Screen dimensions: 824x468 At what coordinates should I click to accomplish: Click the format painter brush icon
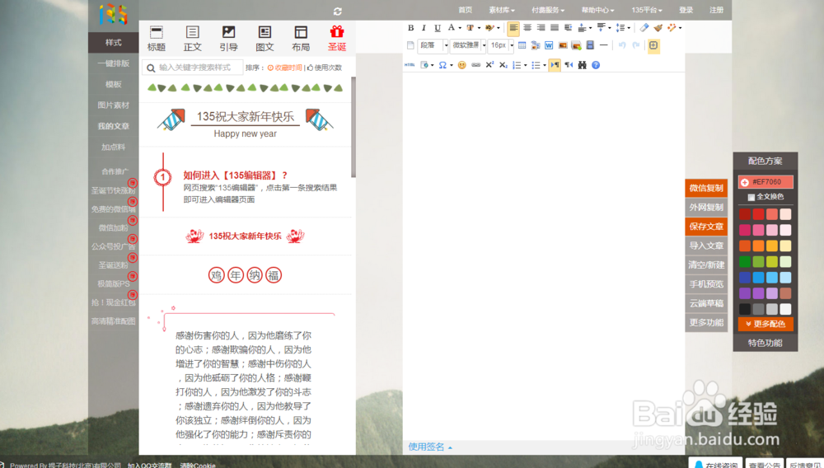point(658,28)
